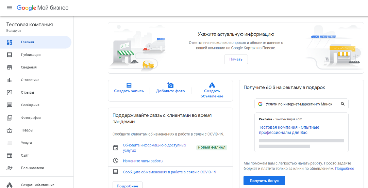Click the www.example.com ad URL
This screenshot has width=368, height=188.
289,119
